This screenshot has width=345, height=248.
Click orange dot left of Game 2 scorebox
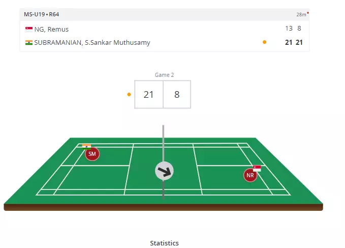(129, 94)
